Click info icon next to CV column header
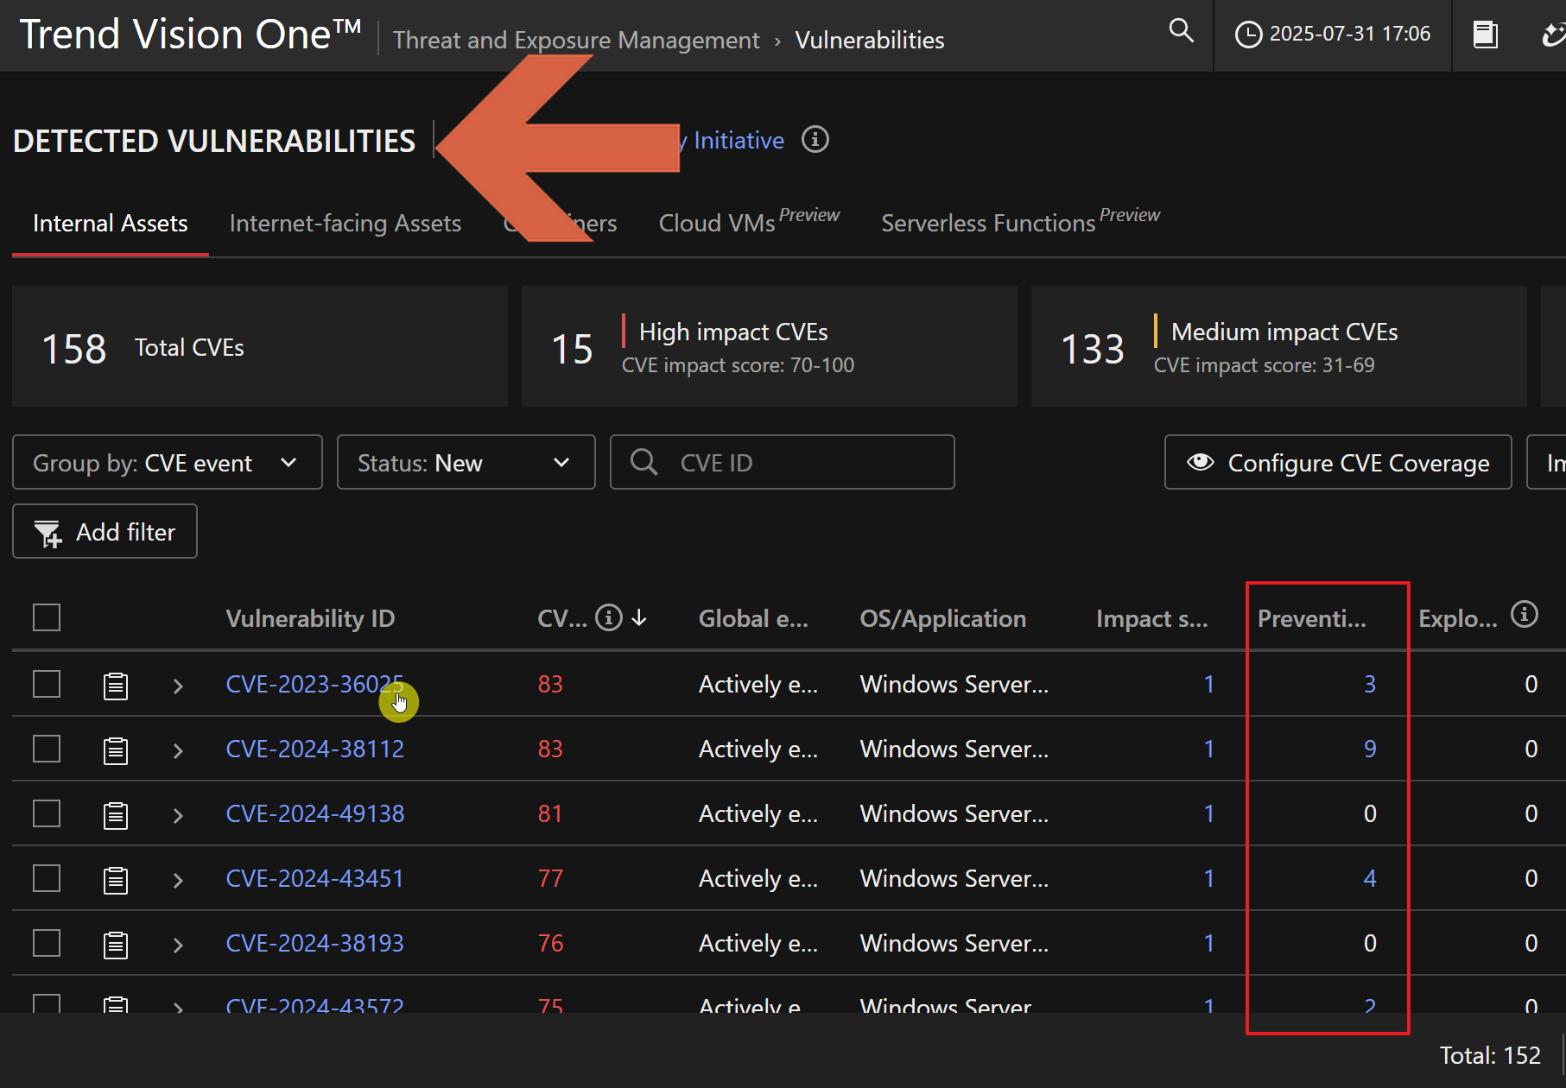 point(609,617)
